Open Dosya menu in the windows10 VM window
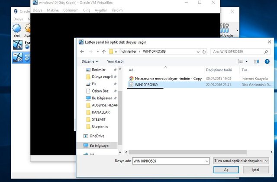The height and width of the screenshot is (182, 277). 38,10
